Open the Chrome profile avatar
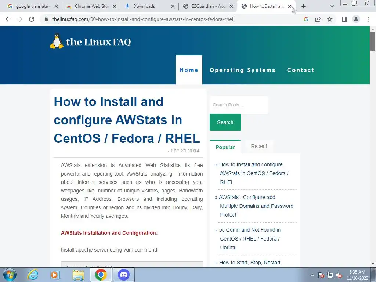 coord(356,19)
